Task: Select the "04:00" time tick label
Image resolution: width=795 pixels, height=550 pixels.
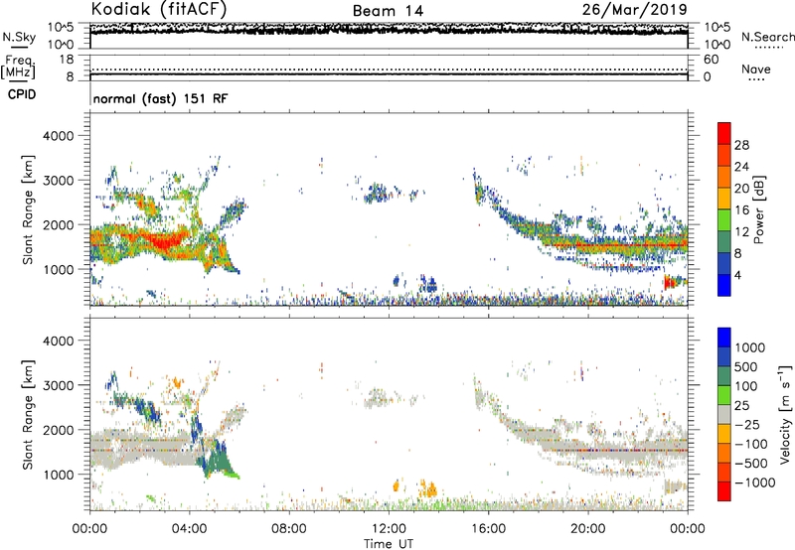Action: (189, 529)
